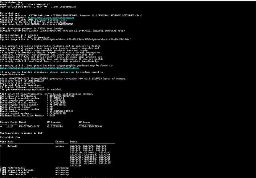Click the 'Gi2/0/28' port entry
The image size is (256, 178).
(x=76, y=166)
